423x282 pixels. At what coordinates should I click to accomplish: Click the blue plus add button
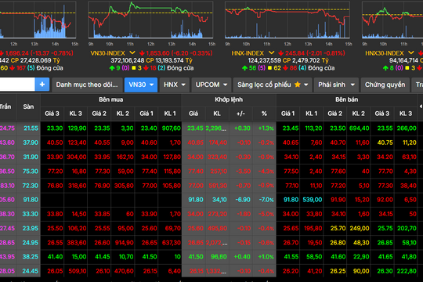pos(42,85)
